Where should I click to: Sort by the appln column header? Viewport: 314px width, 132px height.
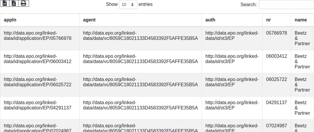(10, 20)
